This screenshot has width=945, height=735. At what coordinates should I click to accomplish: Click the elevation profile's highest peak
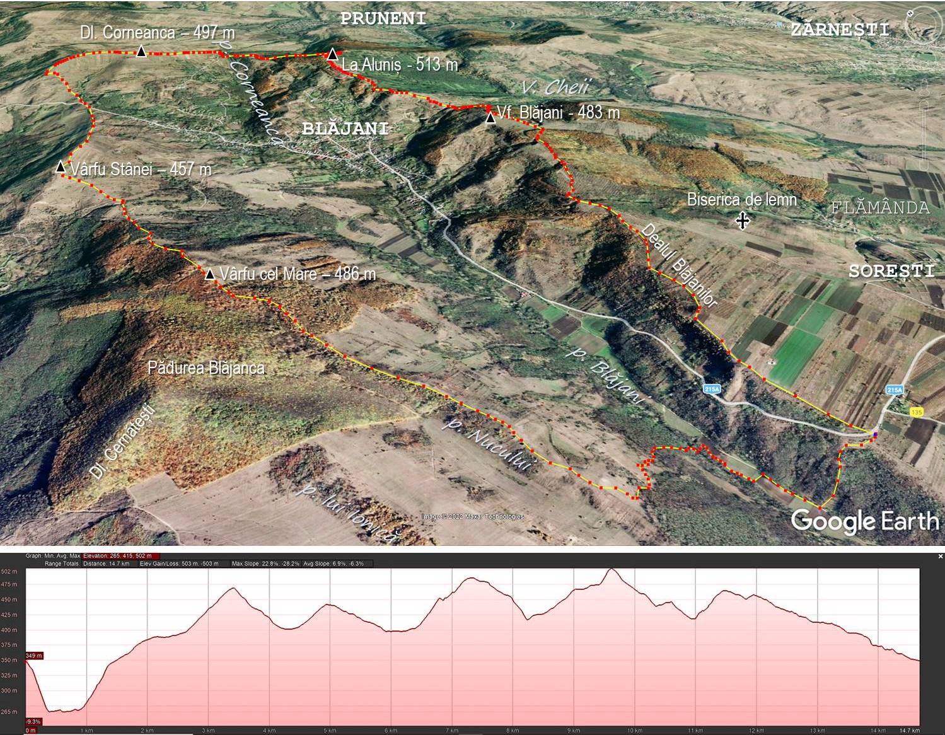(610, 569)
